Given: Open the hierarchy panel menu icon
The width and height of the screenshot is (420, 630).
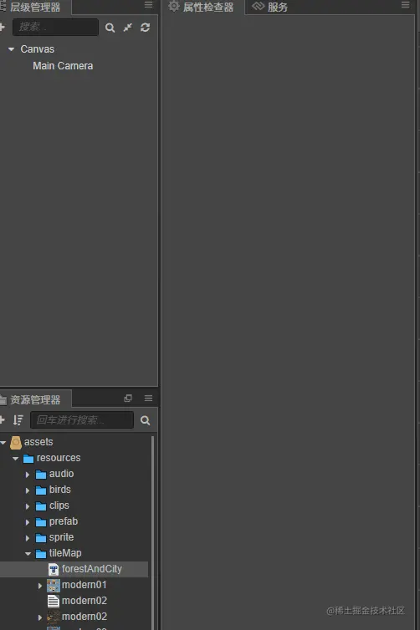Looking at the screenshot, I should [148, 5].
